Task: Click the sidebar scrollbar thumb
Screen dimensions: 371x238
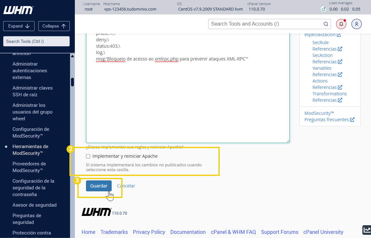Action: coord(72,82)
